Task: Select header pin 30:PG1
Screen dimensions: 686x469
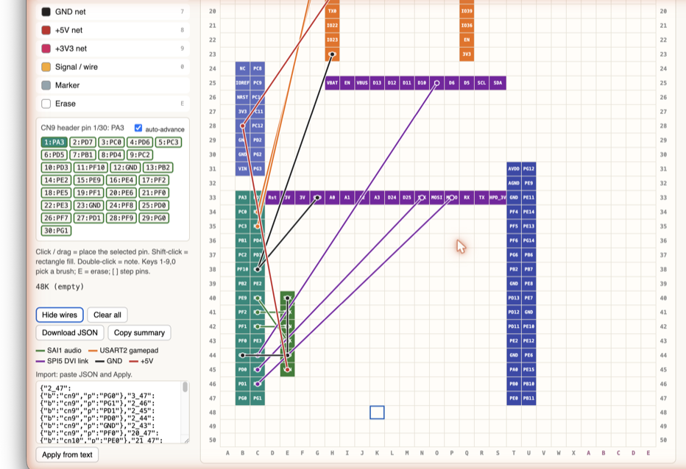Action: pos(56,231)
